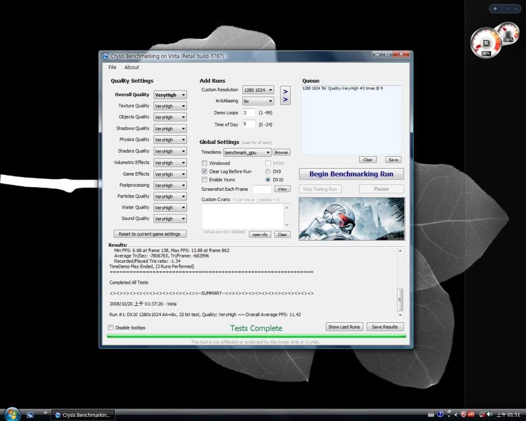Open AntiAliasing dropdown
The height and width of the screenshot is (421, 526).
(x=258, y=101)
